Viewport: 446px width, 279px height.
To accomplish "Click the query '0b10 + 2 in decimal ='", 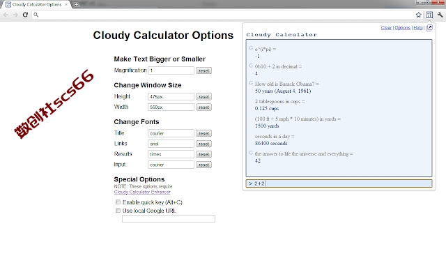I will (x=279, y=67).
